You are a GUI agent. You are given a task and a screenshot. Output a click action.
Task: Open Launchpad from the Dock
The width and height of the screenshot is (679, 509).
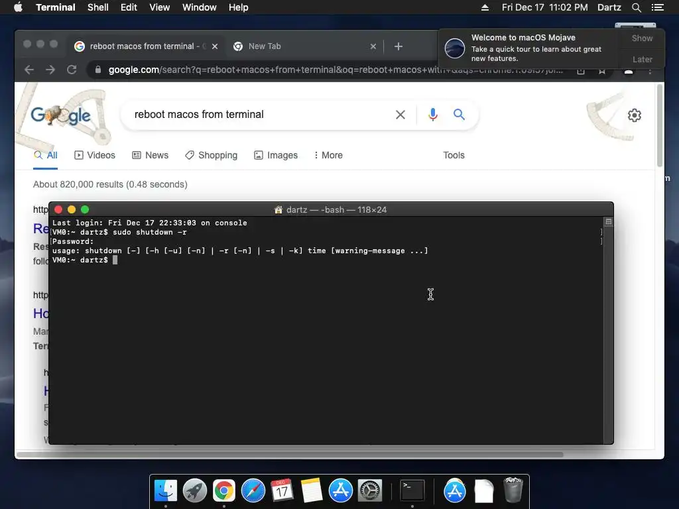pos(195,491)
